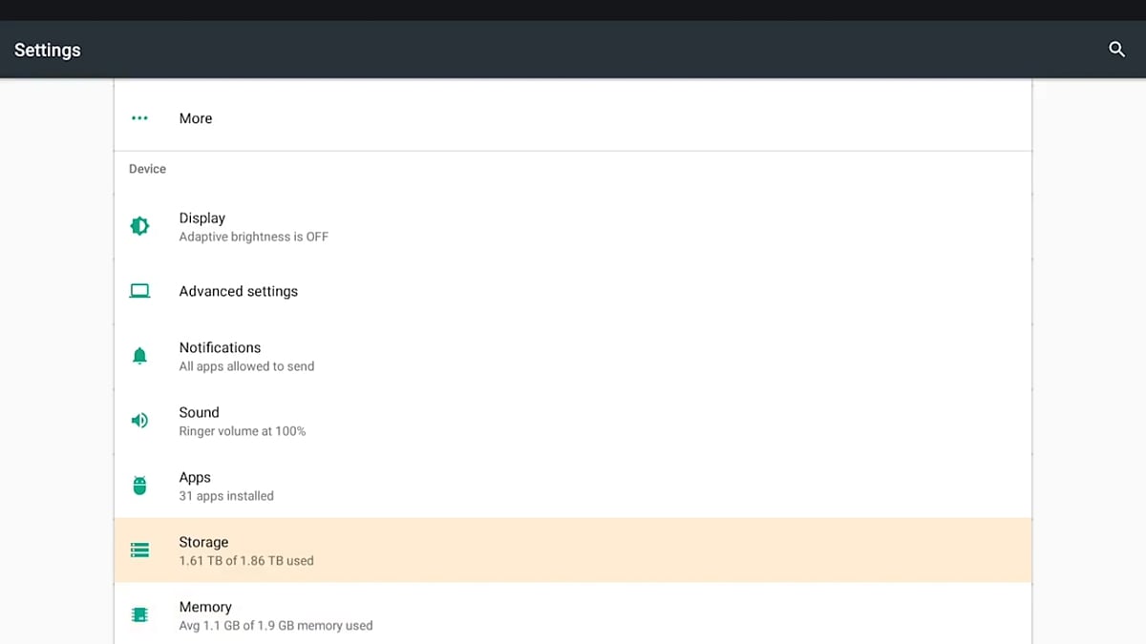Select the Advanced settings label

(239, 291)
